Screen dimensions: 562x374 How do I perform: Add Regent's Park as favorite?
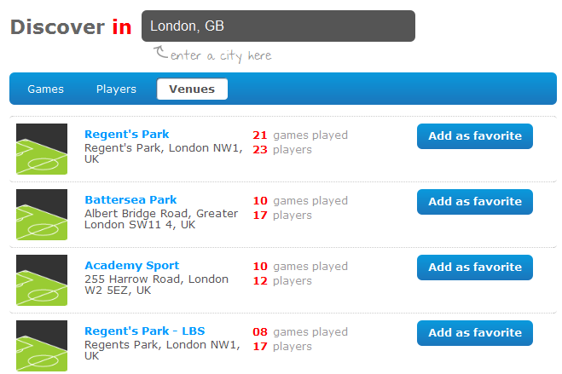pos(474,136)
